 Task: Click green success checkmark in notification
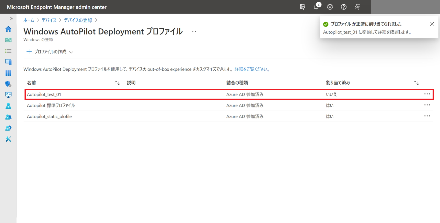(326, 24)
